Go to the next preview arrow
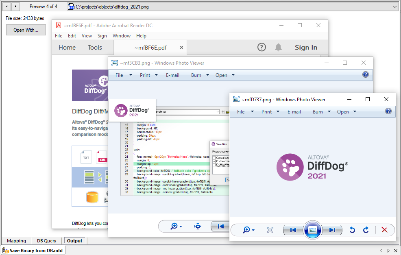 [15, 7]
